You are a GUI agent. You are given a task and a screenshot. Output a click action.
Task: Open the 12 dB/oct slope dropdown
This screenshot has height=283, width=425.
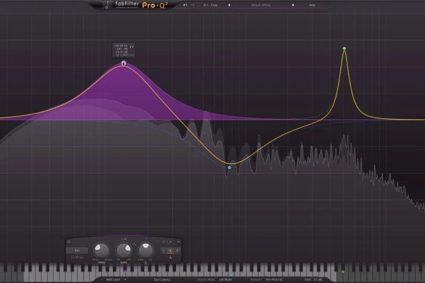click(x=77, y=257)
